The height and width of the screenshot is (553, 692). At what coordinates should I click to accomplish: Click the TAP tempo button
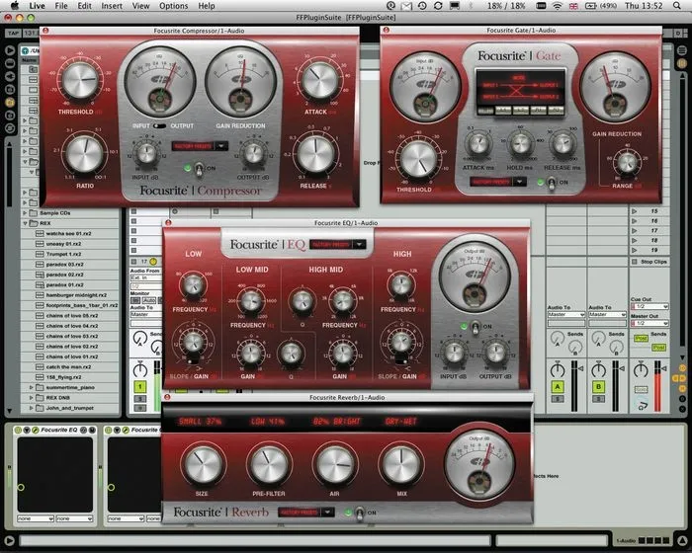(x=12, y=33)
